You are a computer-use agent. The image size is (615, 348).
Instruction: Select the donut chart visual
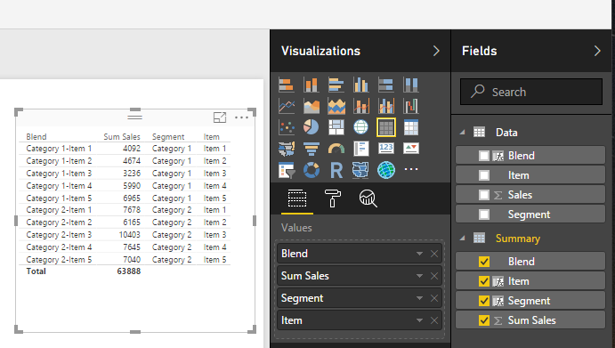tap(312, 170)
